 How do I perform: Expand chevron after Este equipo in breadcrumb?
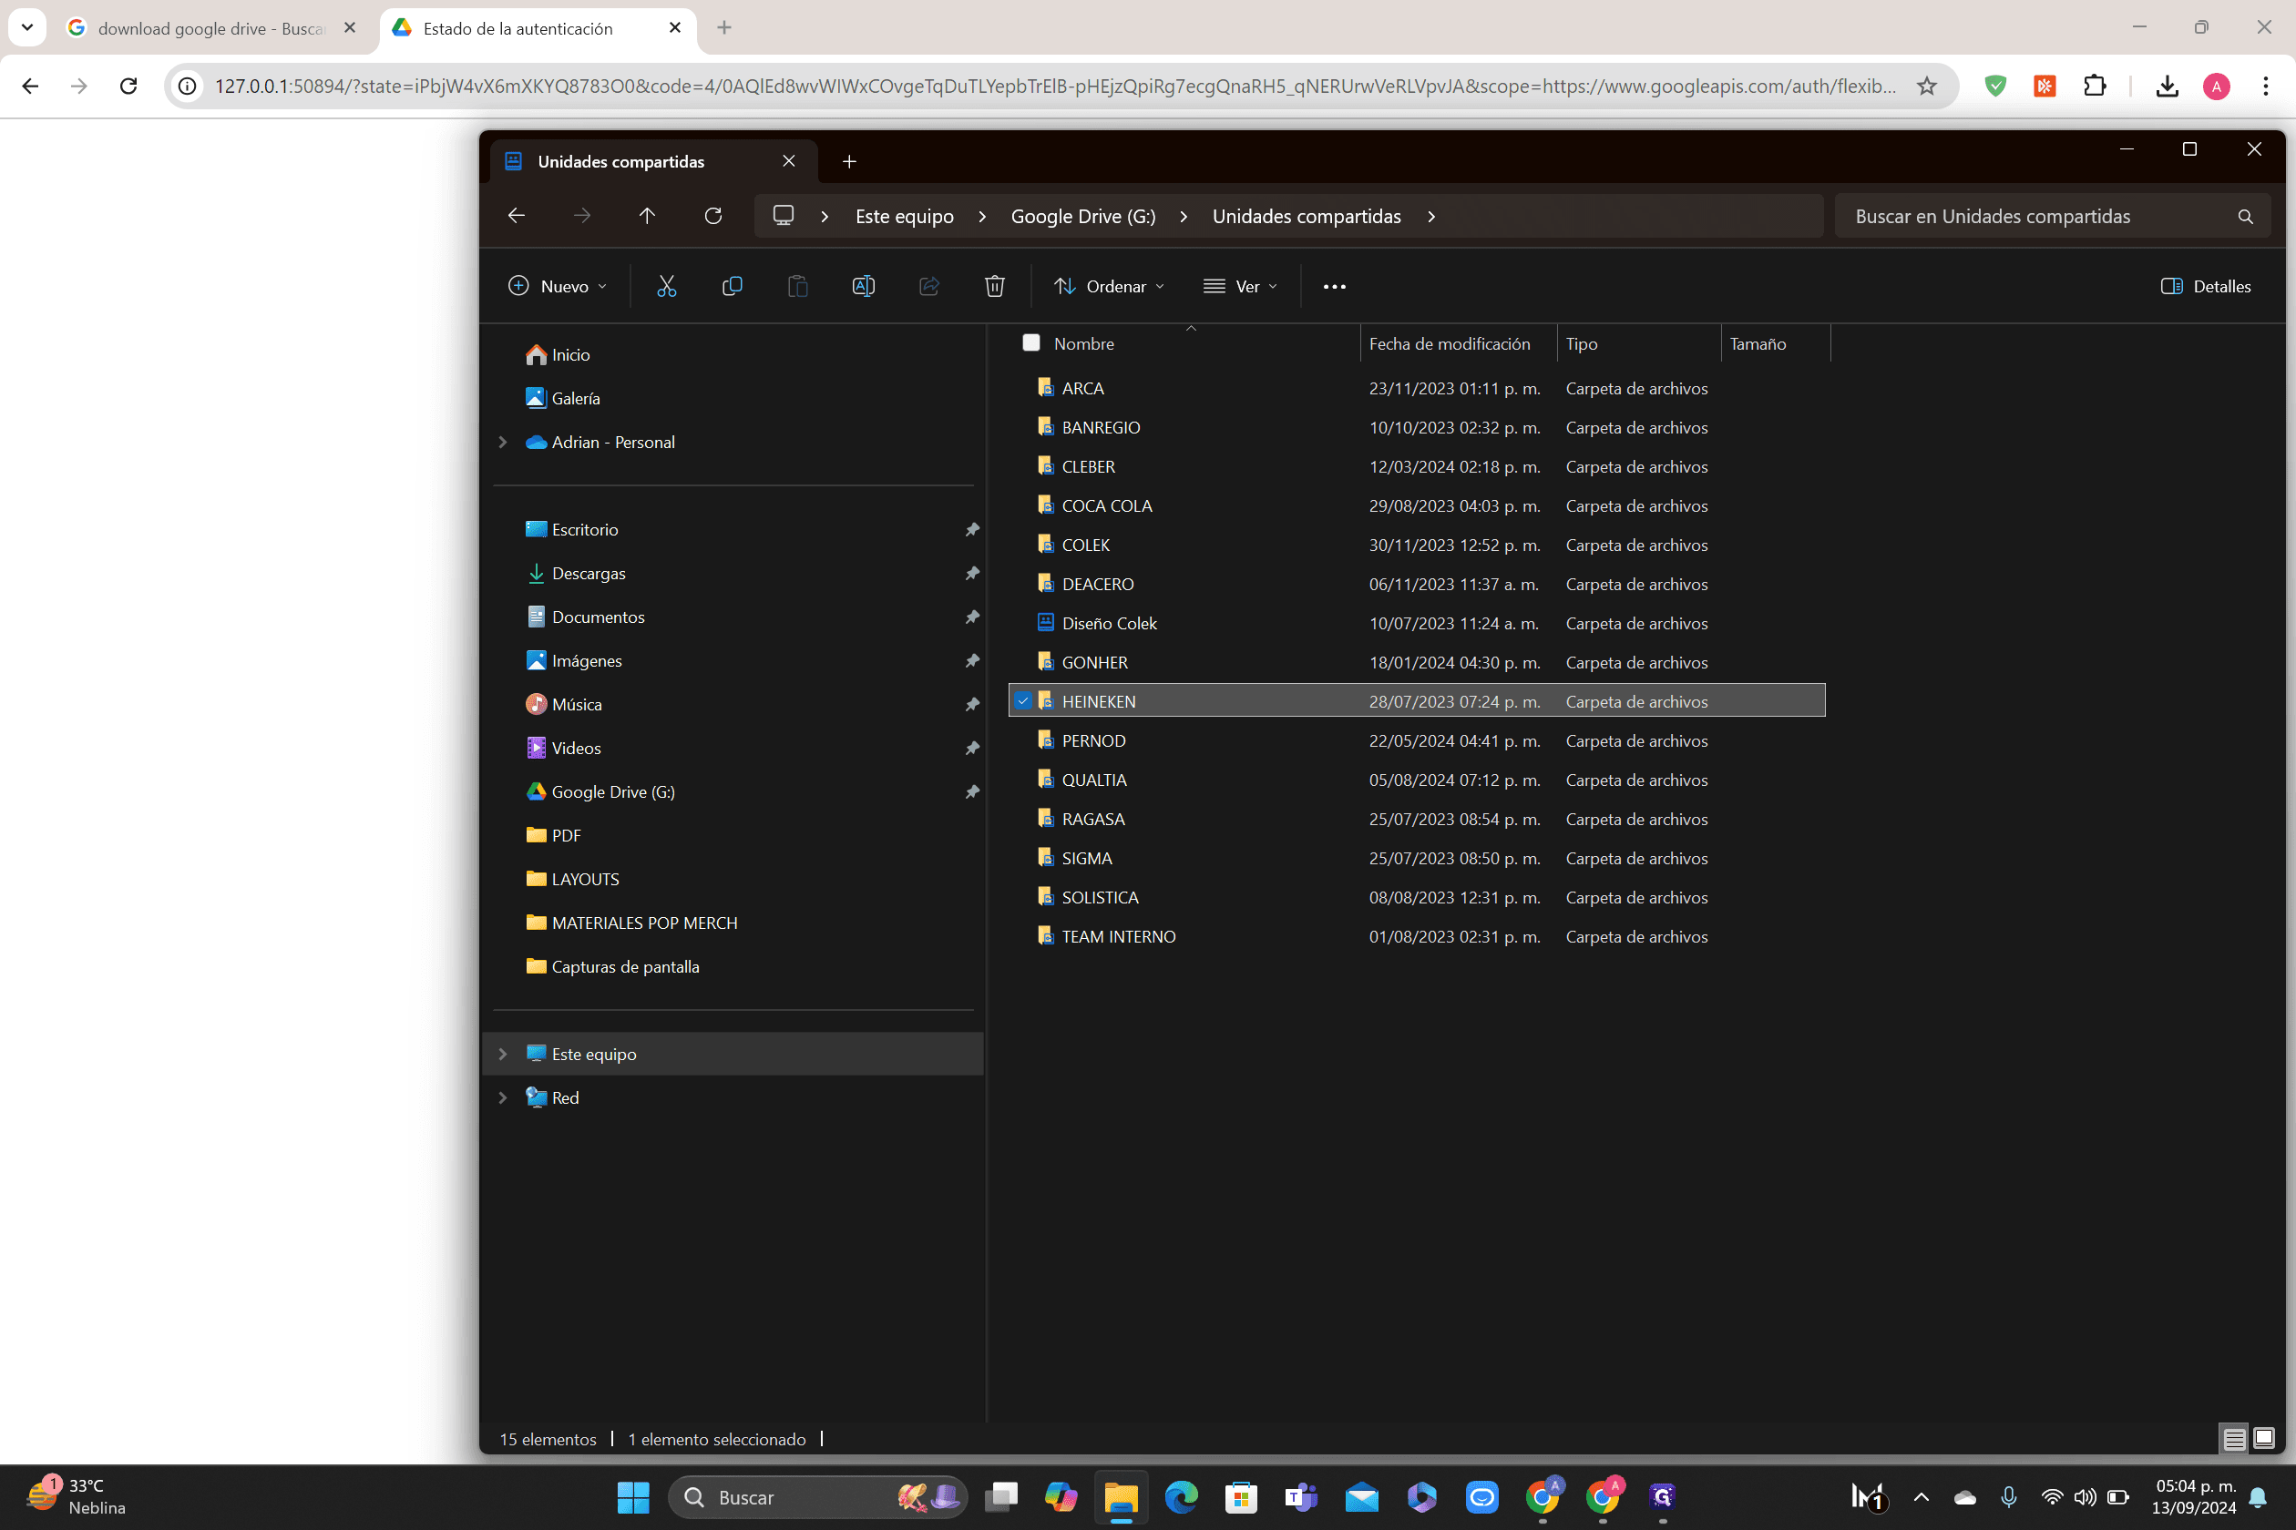(982, 217)
